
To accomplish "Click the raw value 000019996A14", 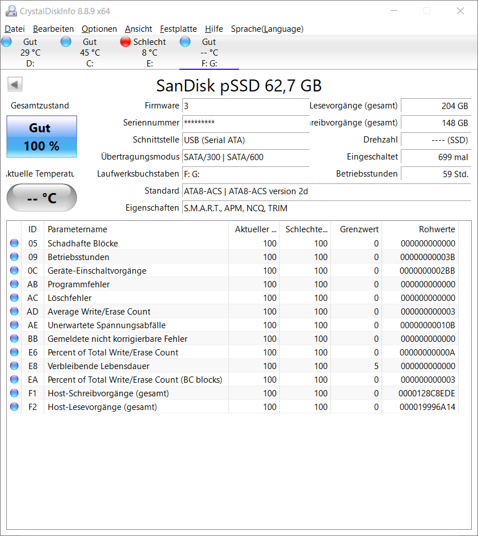I will point(427,407).
